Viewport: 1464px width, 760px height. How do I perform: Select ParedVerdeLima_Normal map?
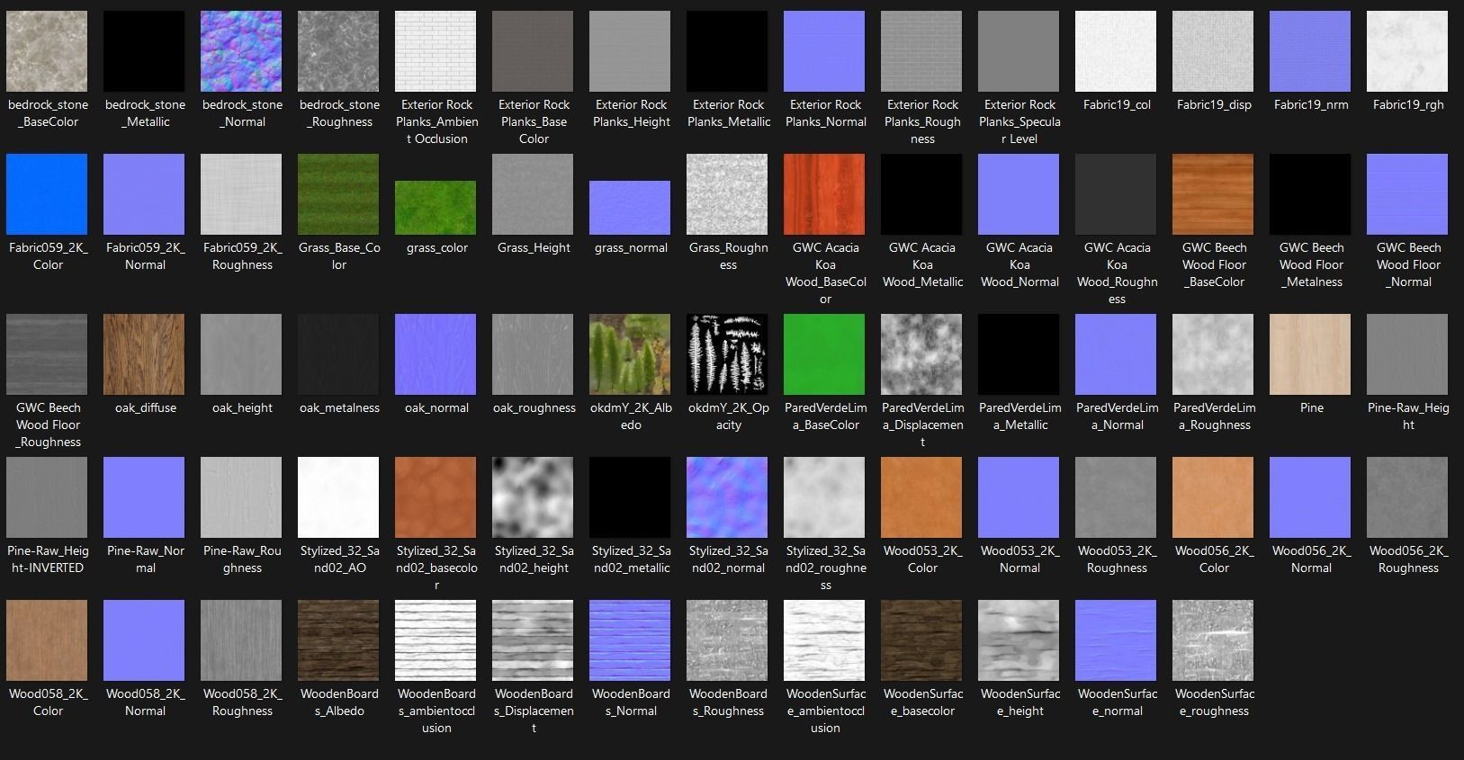pos(1116,354)
